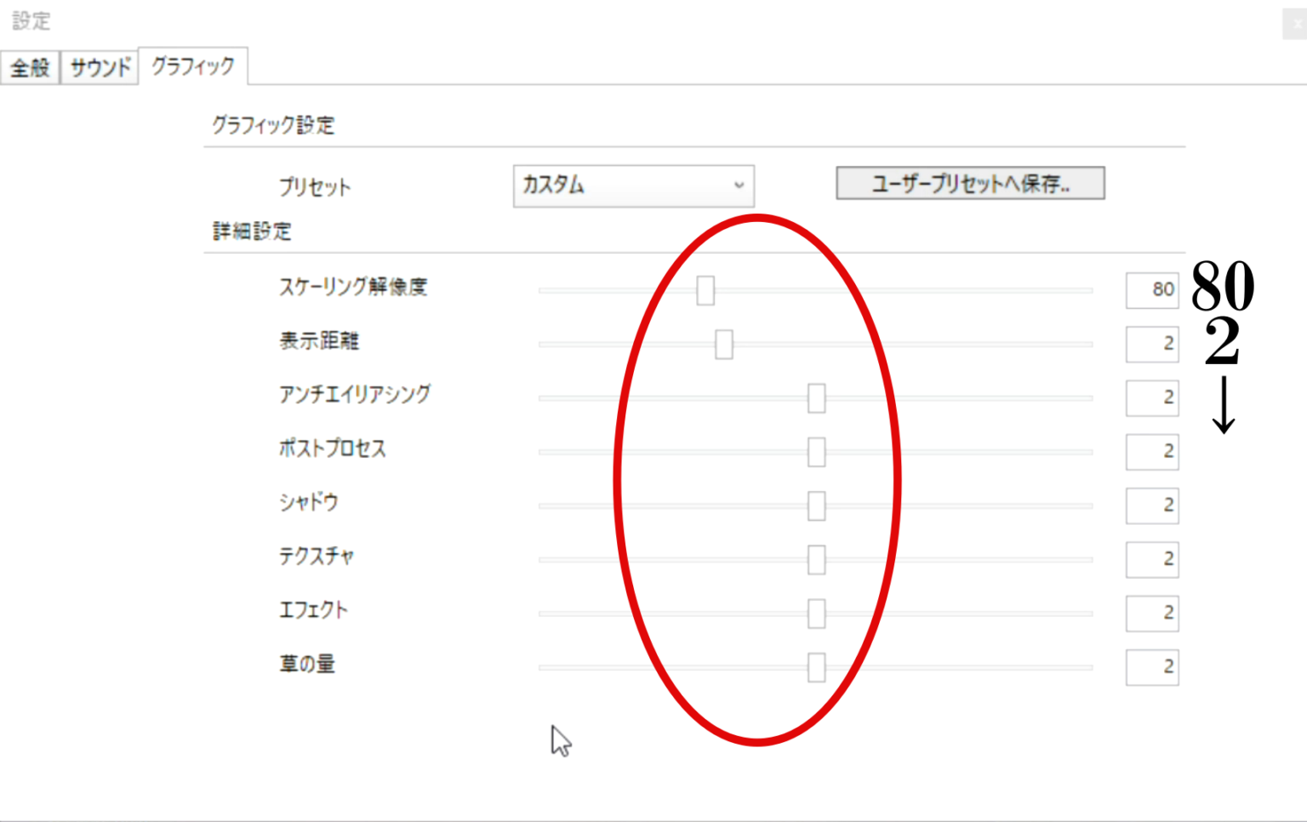This screenshot has height=822, width=1307.
Task: Click the シャドウ slider handle
Action: (x=817, y=506)
